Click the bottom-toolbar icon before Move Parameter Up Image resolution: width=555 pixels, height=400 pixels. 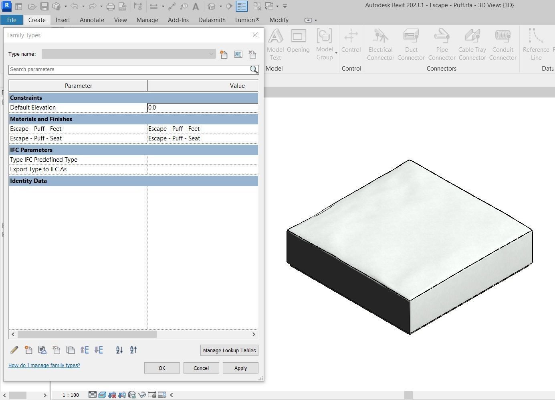(71, 350)
